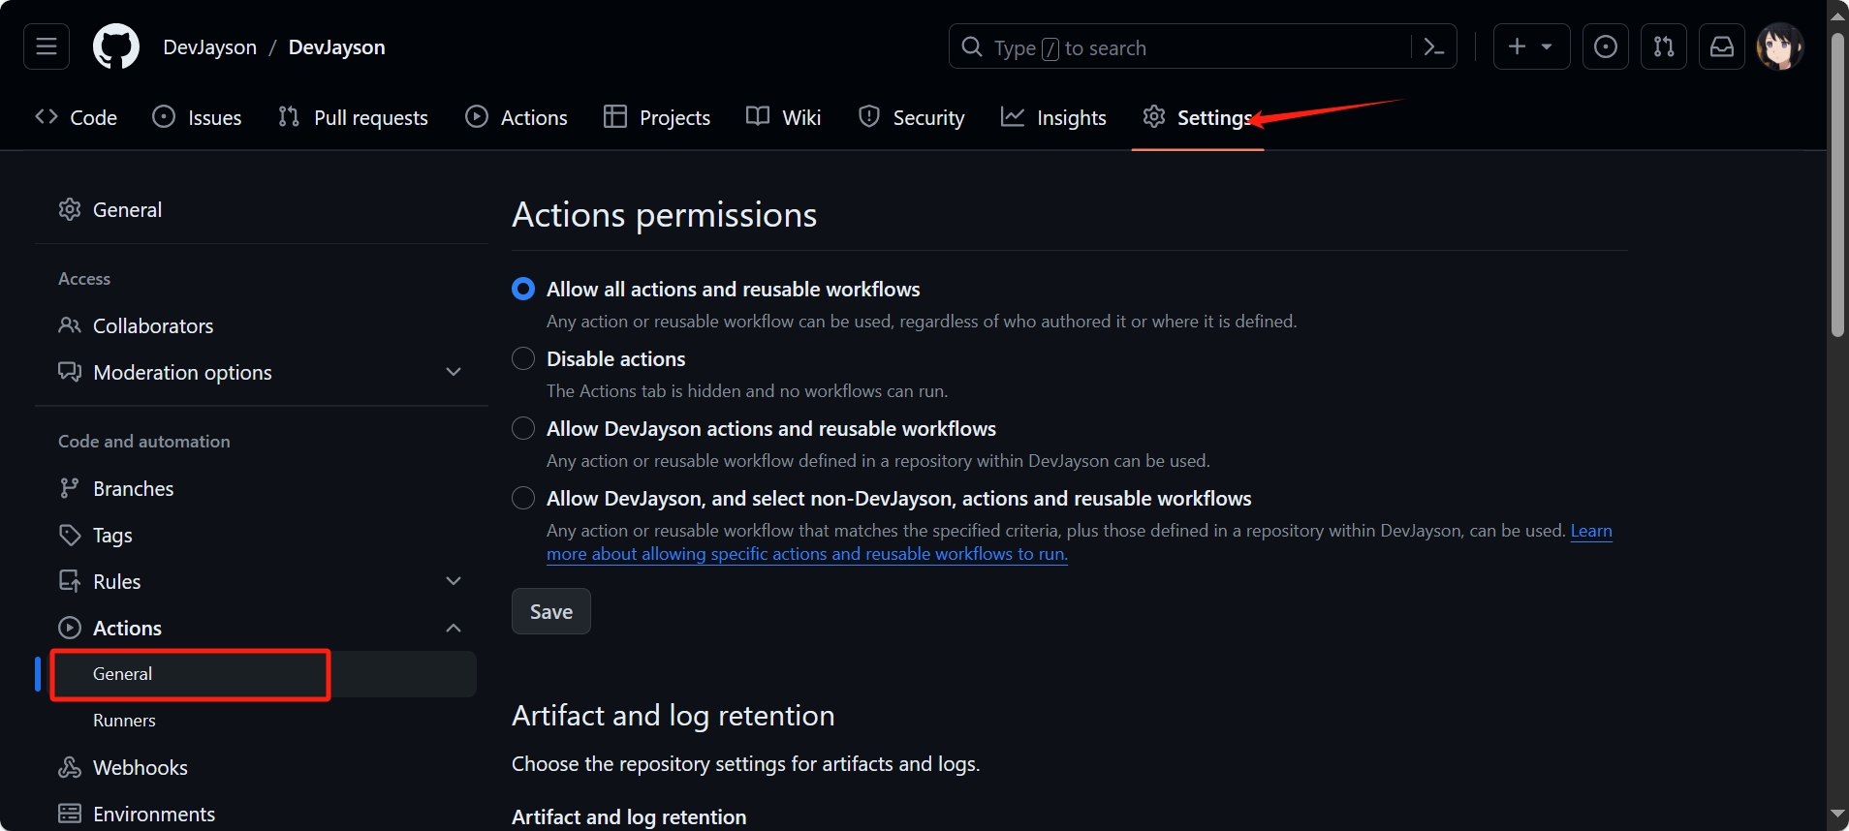Click the Security shield icon

(869, 117)
